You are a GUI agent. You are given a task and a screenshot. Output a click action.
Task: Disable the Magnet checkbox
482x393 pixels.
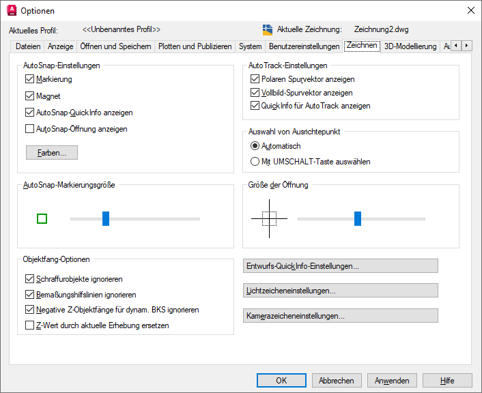(29, 96)
